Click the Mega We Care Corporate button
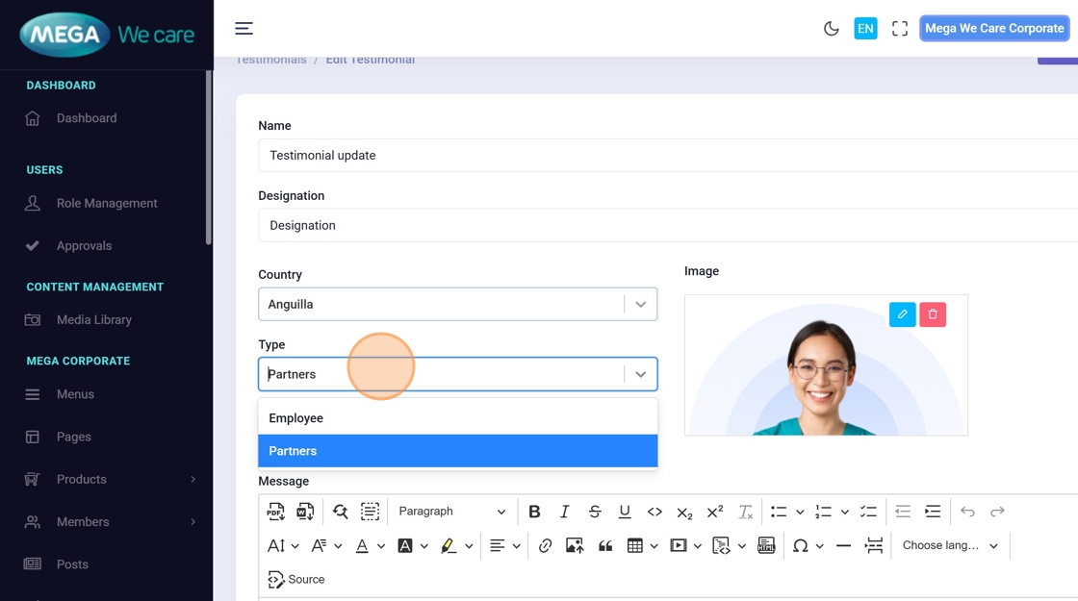This screenshot has width=1078, height=601. tap(994, 29)
